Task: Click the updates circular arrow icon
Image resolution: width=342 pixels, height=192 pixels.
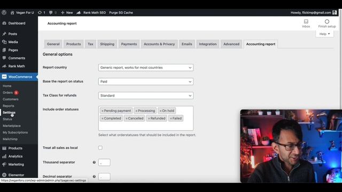Action: [x=40, y=13]
